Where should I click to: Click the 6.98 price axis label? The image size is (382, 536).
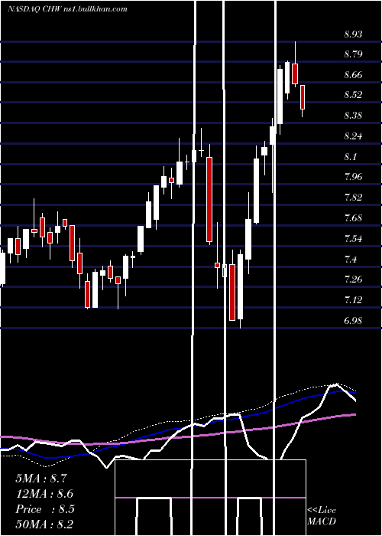click(353, 321)
